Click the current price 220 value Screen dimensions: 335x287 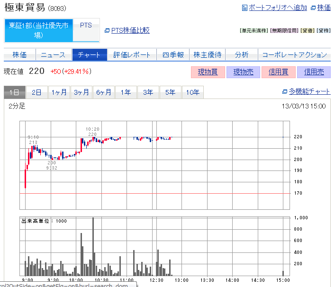click(36, 71)
